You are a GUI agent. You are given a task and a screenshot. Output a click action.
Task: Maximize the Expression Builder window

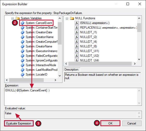128,4
